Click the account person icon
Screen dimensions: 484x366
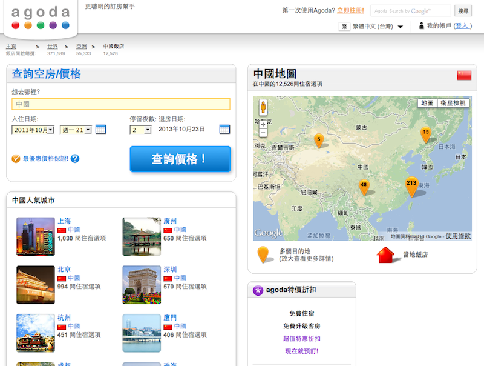pos(421,26)
